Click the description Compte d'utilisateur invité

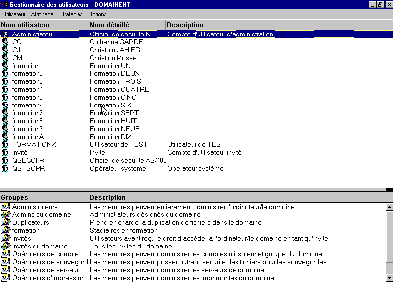click(x=204, y=153)
